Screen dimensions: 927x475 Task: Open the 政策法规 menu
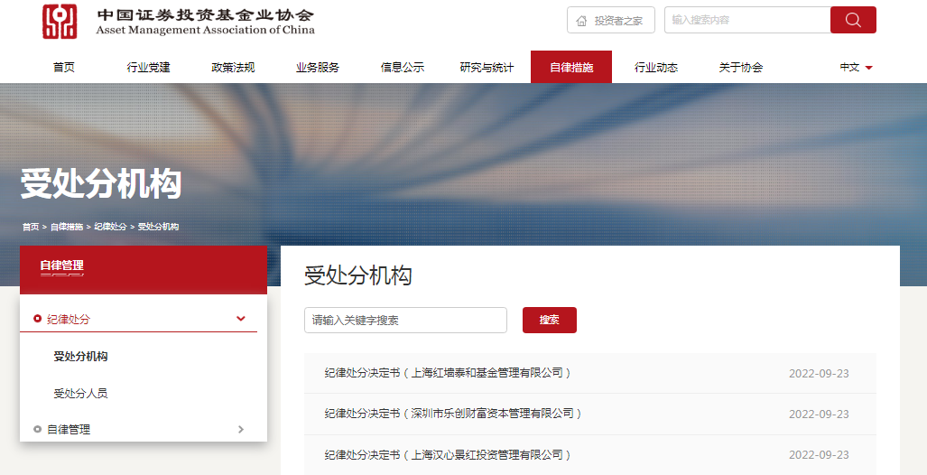tap(233, 67)
